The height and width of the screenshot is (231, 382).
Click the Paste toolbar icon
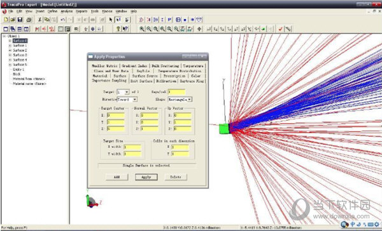53,20
